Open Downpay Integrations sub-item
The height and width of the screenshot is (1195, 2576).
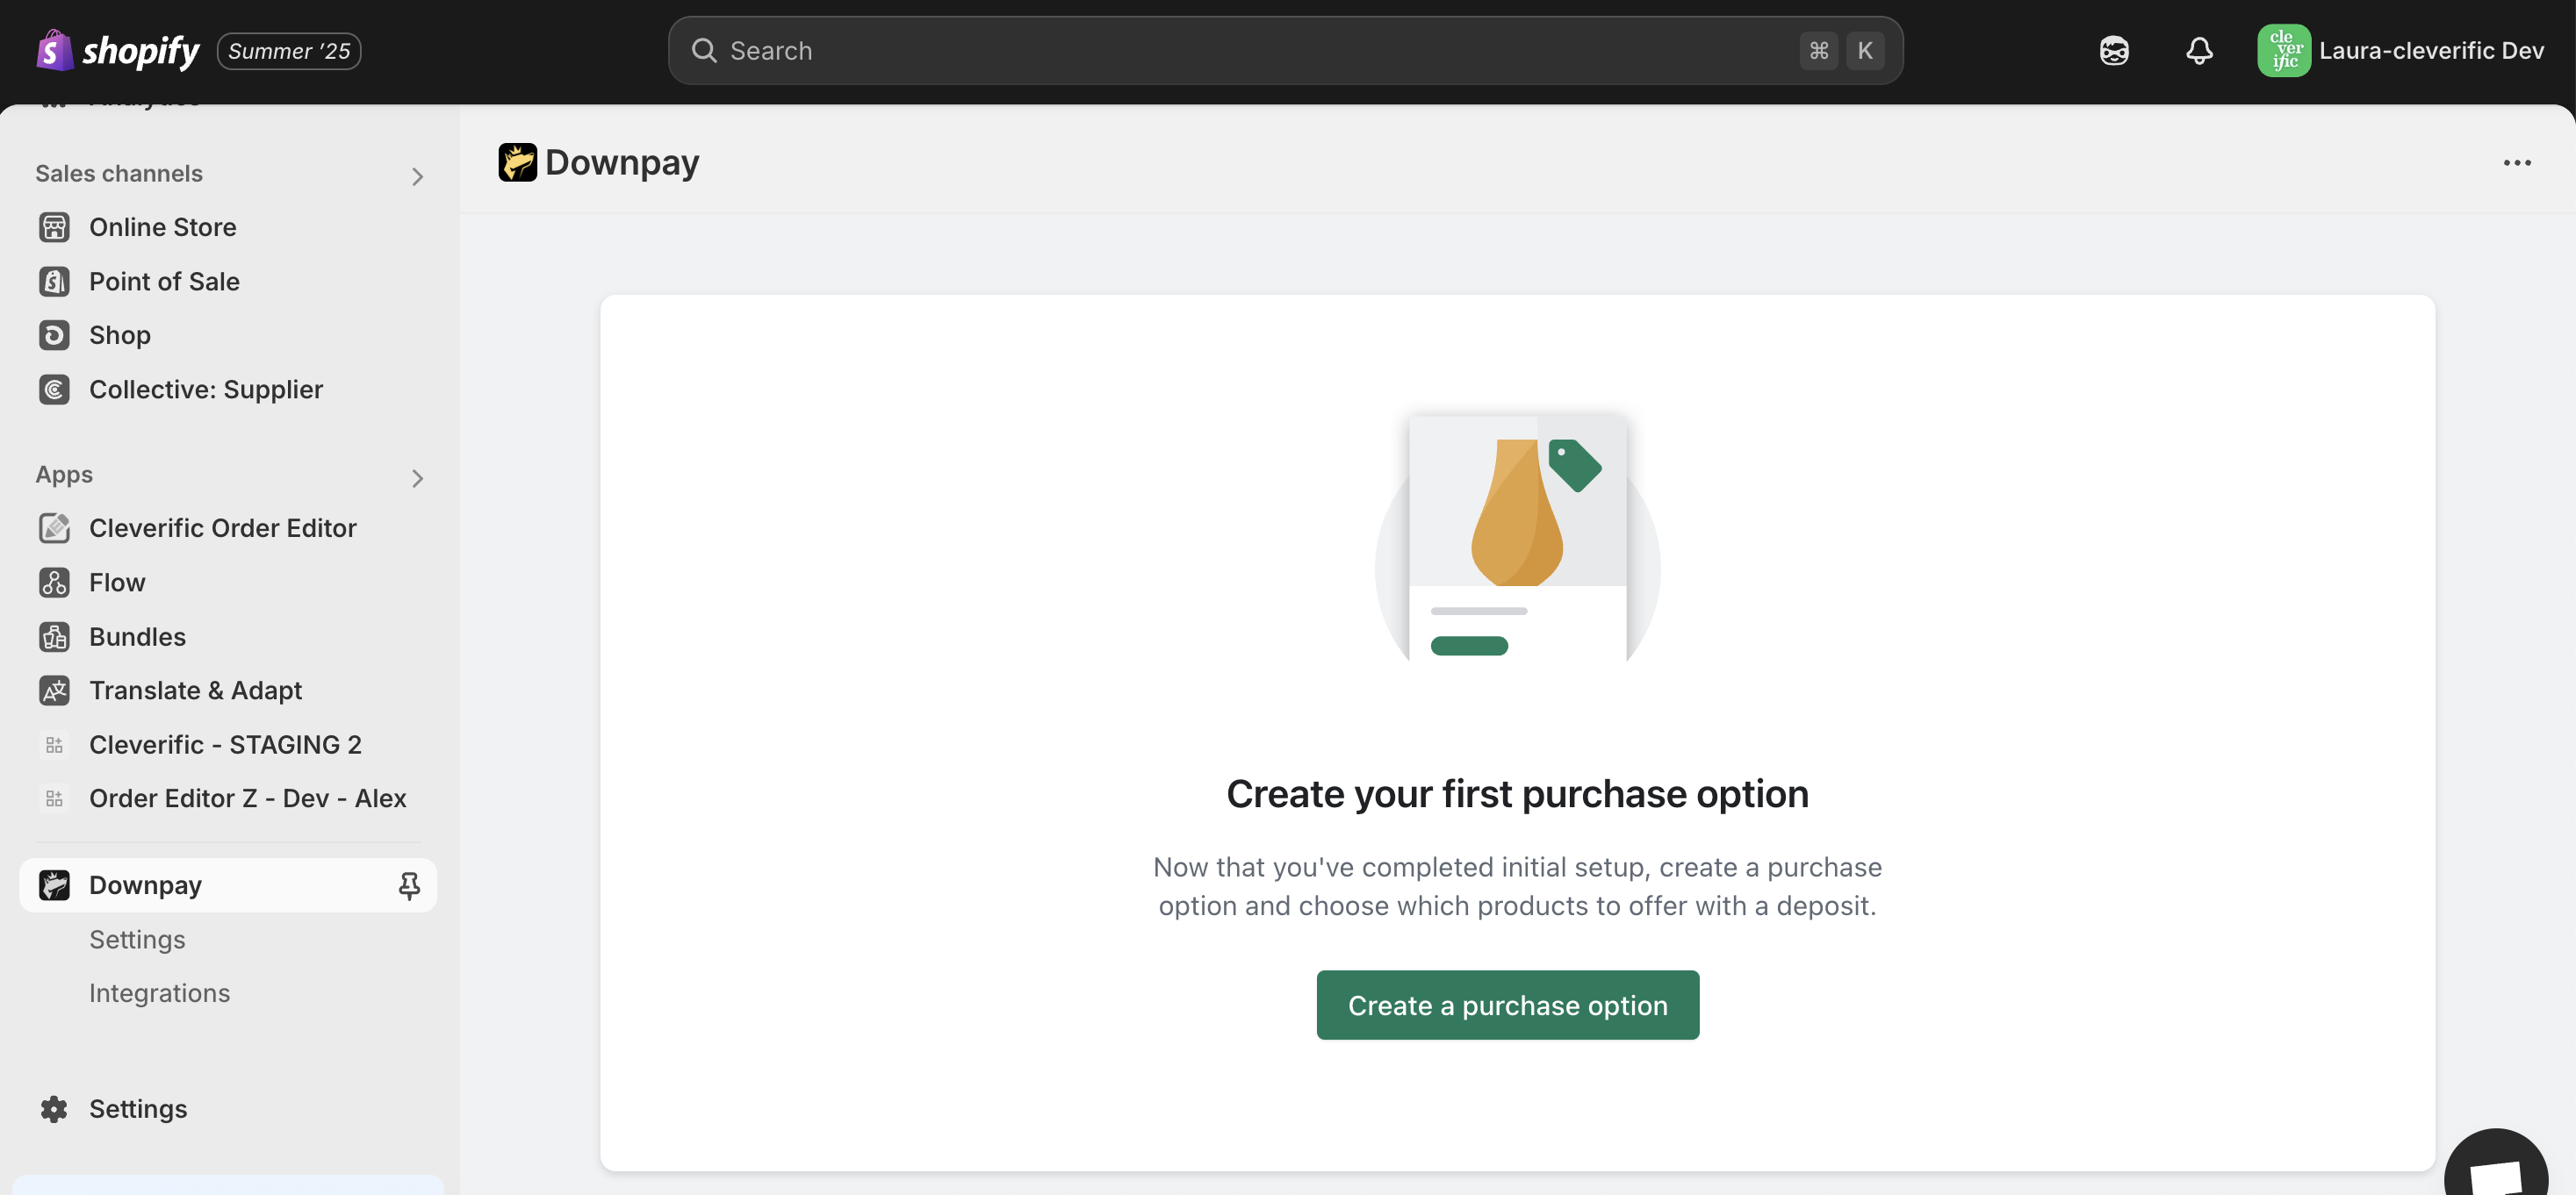160,993
